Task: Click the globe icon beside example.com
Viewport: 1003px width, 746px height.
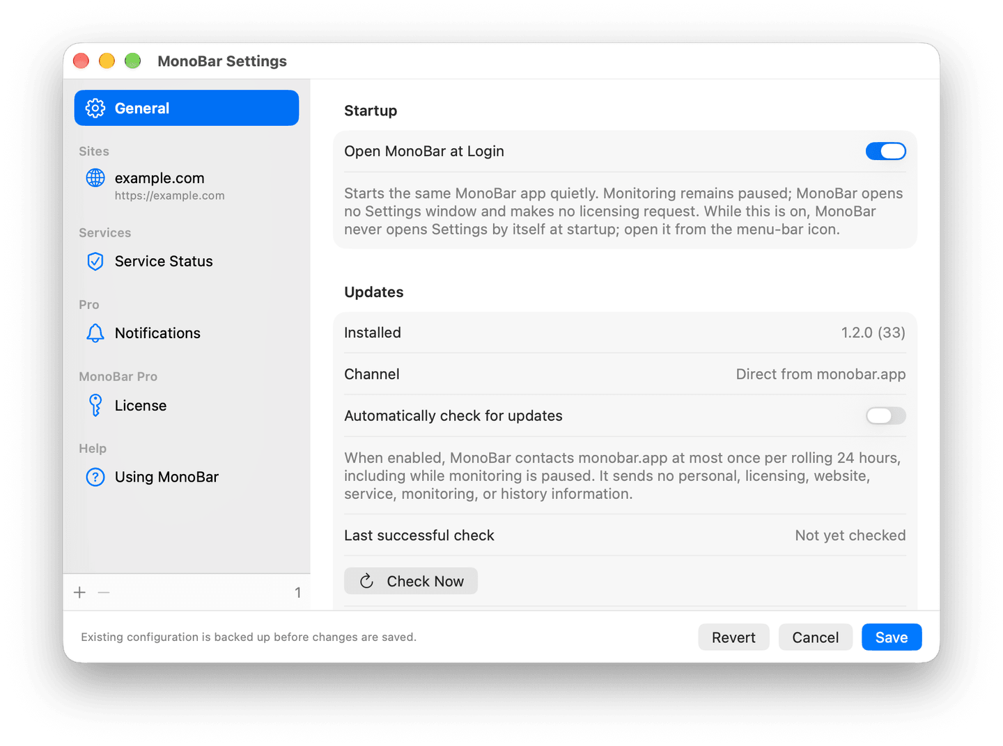Action: point(95,178)
